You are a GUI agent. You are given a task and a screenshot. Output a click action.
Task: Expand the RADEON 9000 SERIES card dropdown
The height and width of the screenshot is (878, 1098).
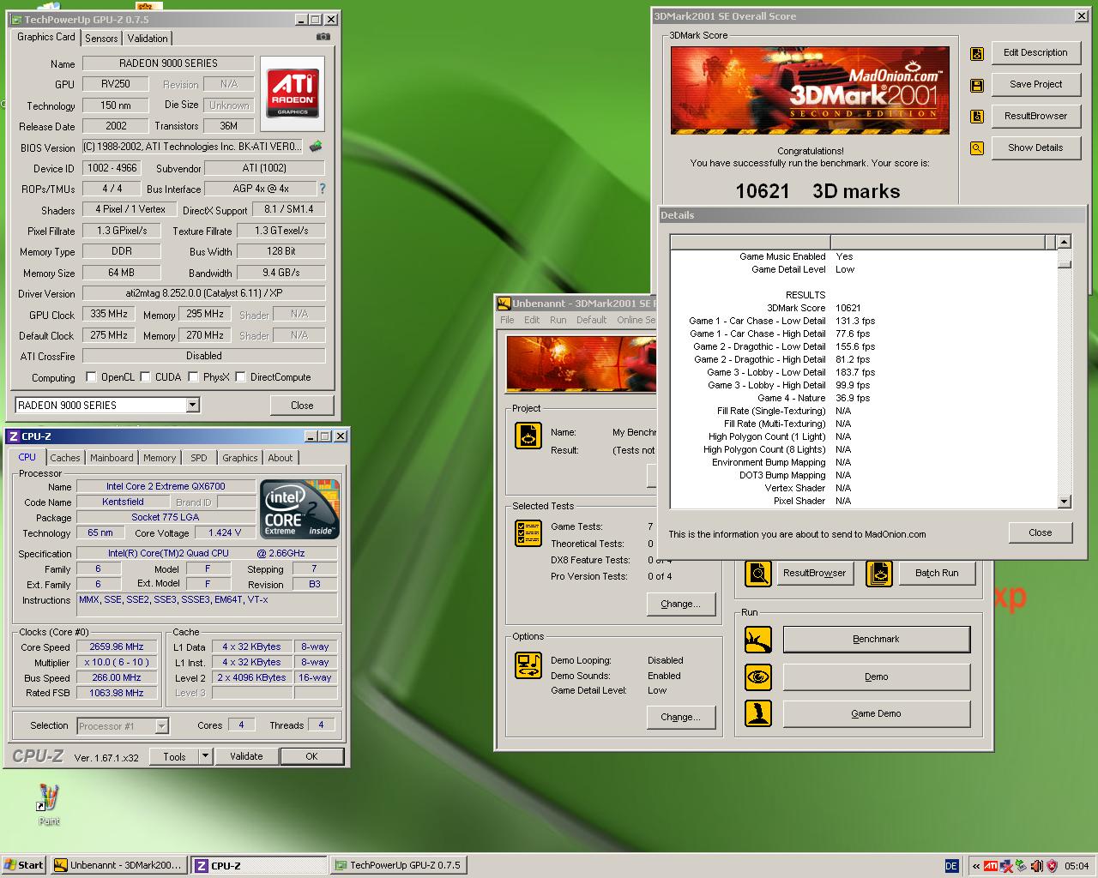tap(192, 405)
